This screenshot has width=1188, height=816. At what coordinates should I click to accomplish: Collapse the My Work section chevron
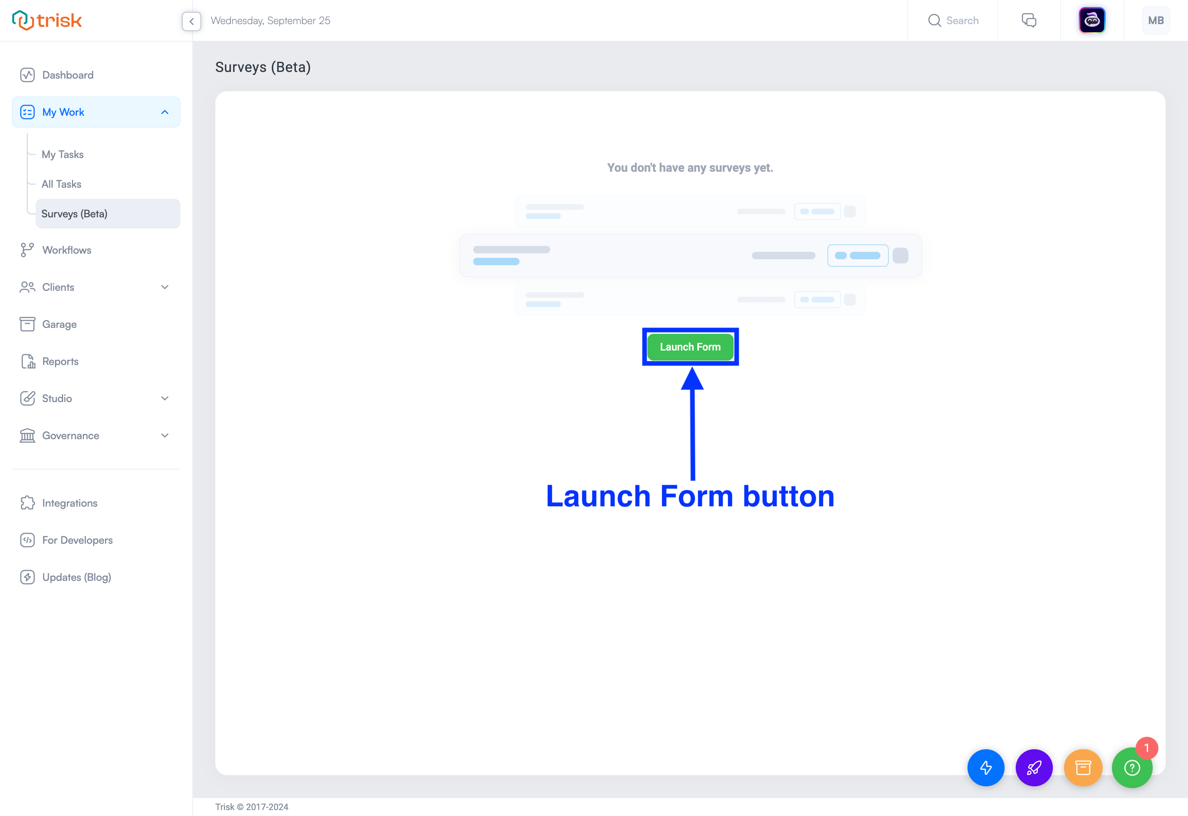point(165,112)
